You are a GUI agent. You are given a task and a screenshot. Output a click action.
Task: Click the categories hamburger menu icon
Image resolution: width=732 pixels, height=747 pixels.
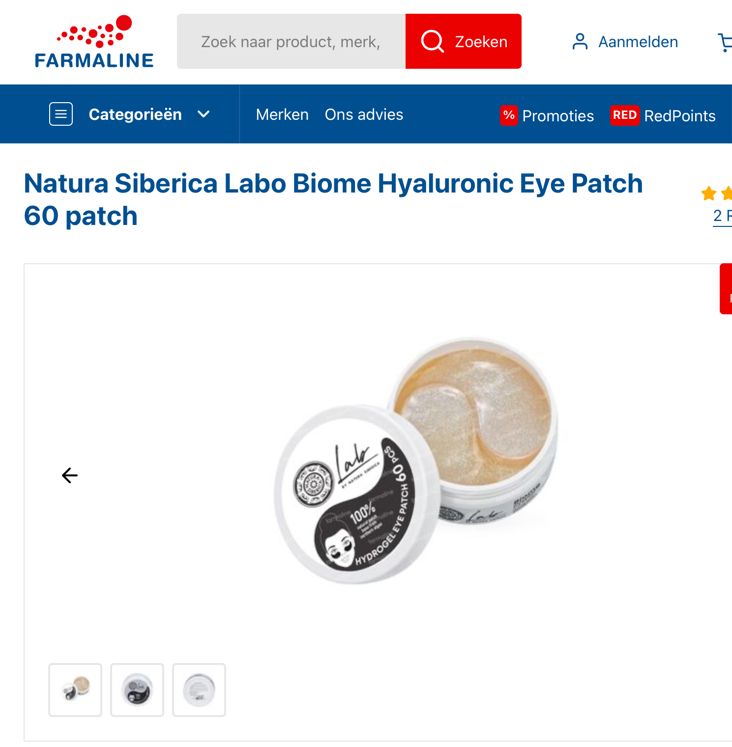[x=61, y=114]
